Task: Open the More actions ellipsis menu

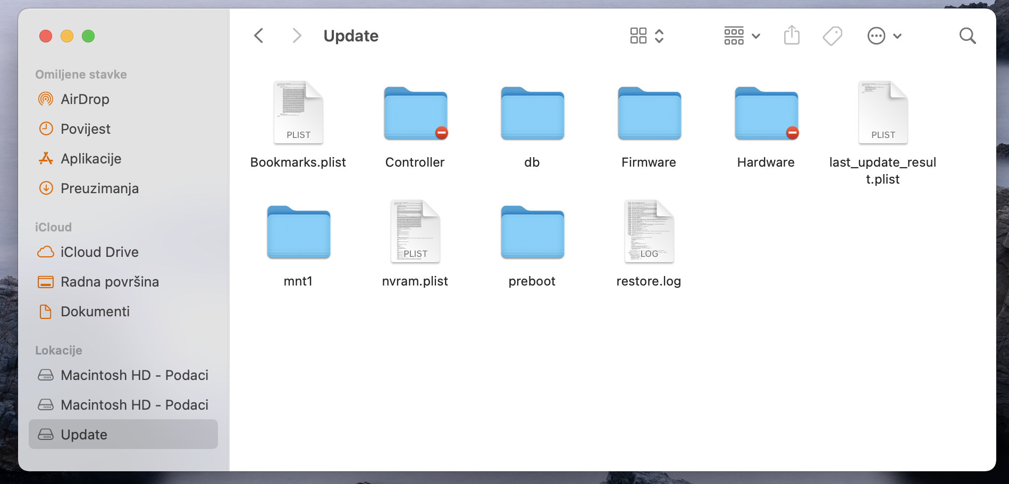Action: 885,36
